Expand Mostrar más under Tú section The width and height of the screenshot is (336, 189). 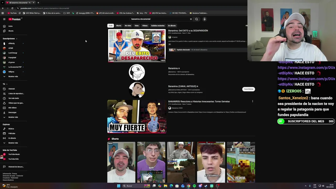(x=13, y=117)
